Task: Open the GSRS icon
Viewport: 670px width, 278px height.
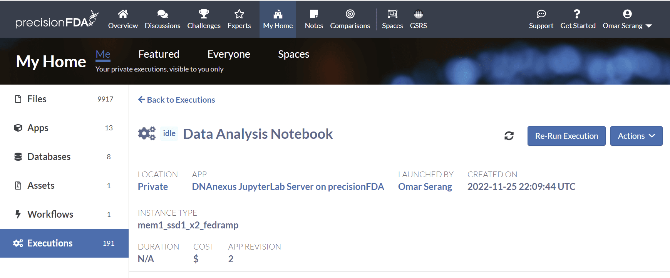Action: (418, 14)
